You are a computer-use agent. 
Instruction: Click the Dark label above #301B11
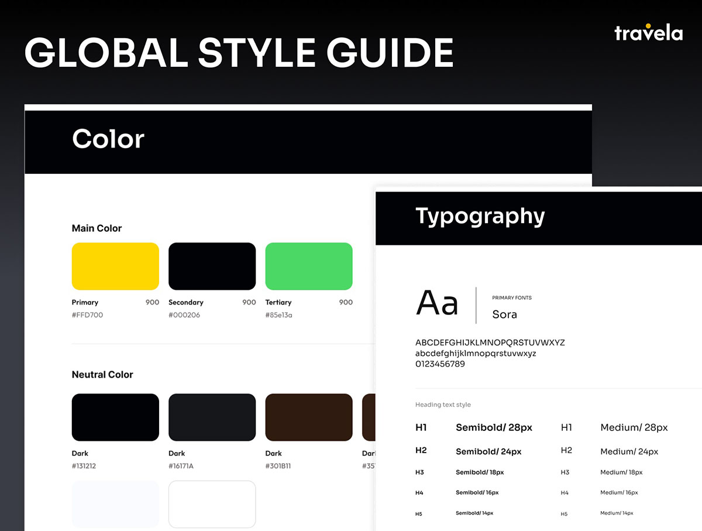[274, 453]
